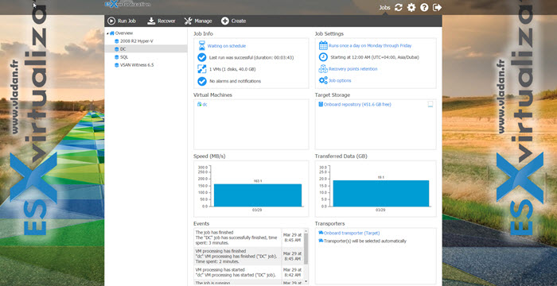Click the truck icon beside Transporter(s) will be selected automatically
The image size is (557, 286).
coord(321,241)
